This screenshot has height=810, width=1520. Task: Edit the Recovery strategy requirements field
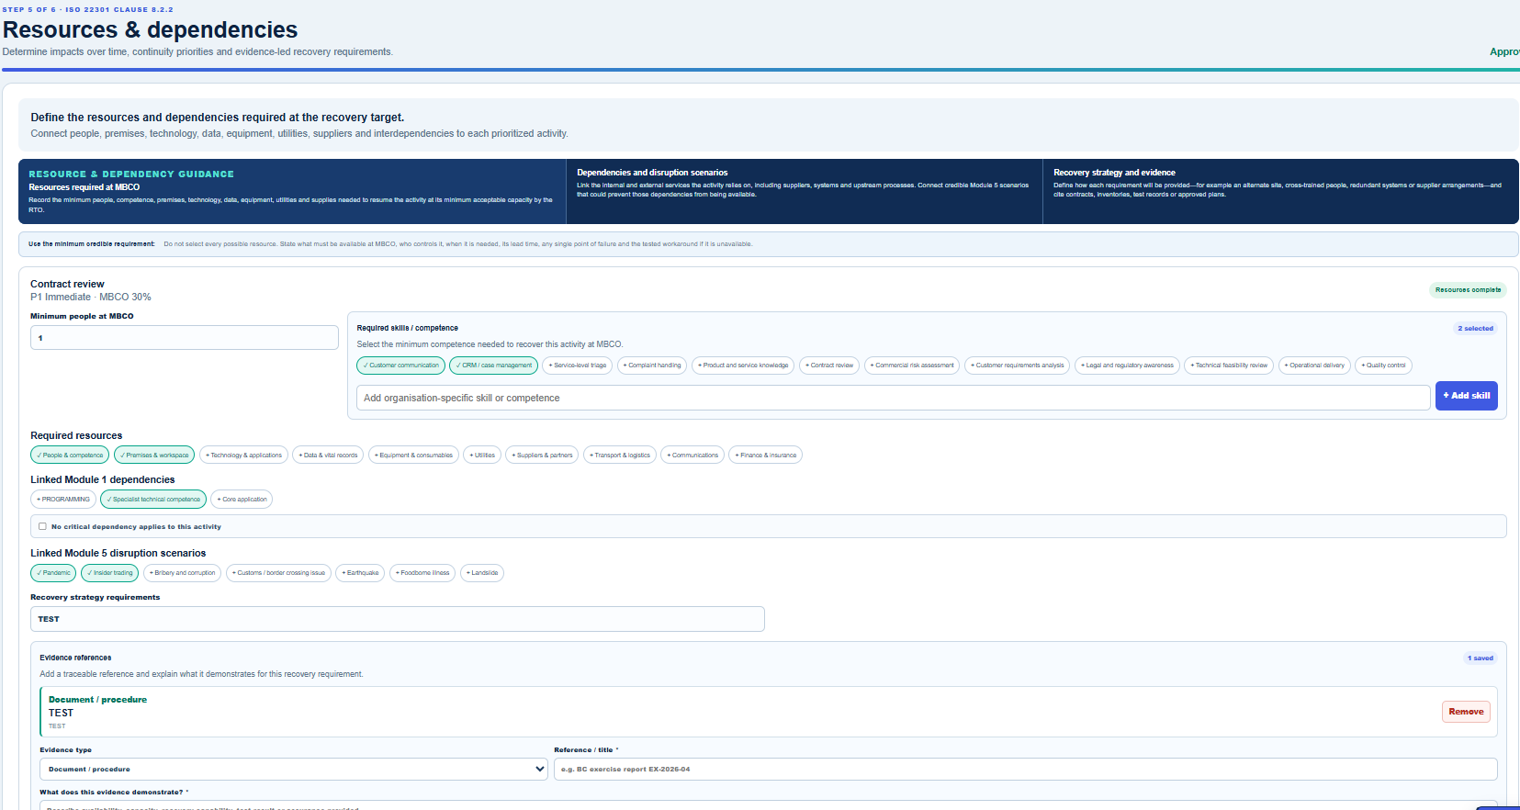tap(397, 619)
